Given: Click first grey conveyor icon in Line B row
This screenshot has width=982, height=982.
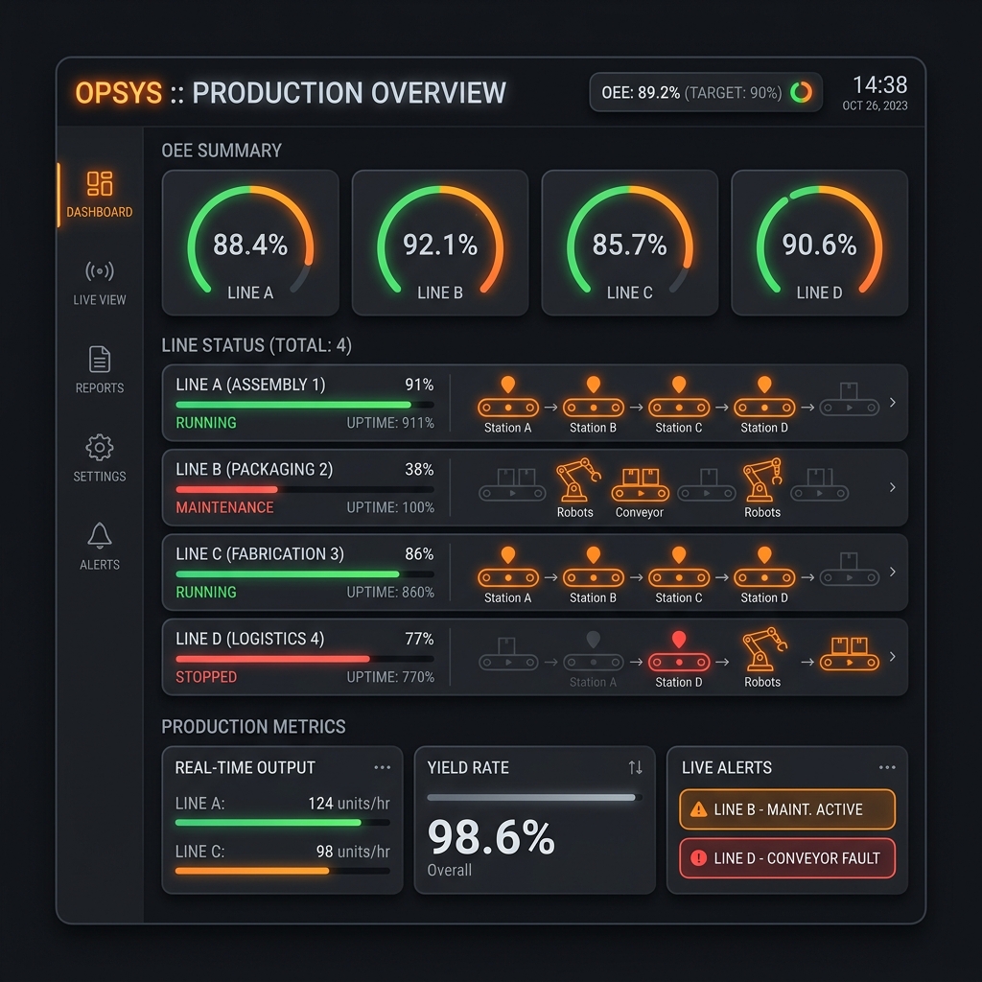Looking at the screenshot, I should tap(512, 484).
